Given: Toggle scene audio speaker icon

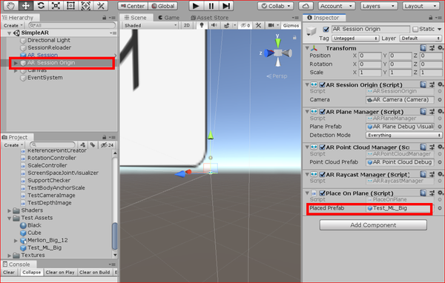Looking at the screenshot, I should (x=214, y=25).
